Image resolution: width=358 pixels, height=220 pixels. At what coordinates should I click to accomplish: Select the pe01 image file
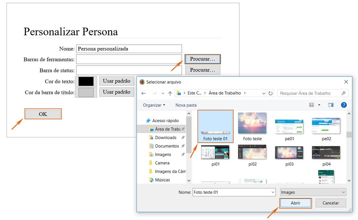289,129
